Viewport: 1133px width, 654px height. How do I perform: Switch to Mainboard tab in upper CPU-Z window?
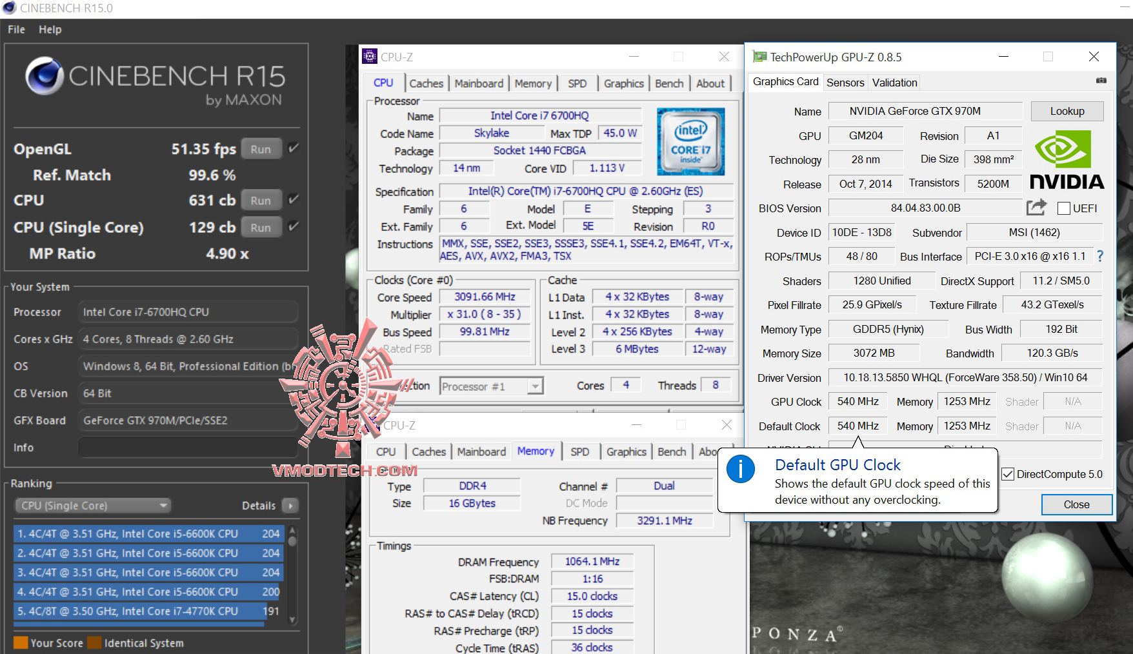(x=479, y=83)
